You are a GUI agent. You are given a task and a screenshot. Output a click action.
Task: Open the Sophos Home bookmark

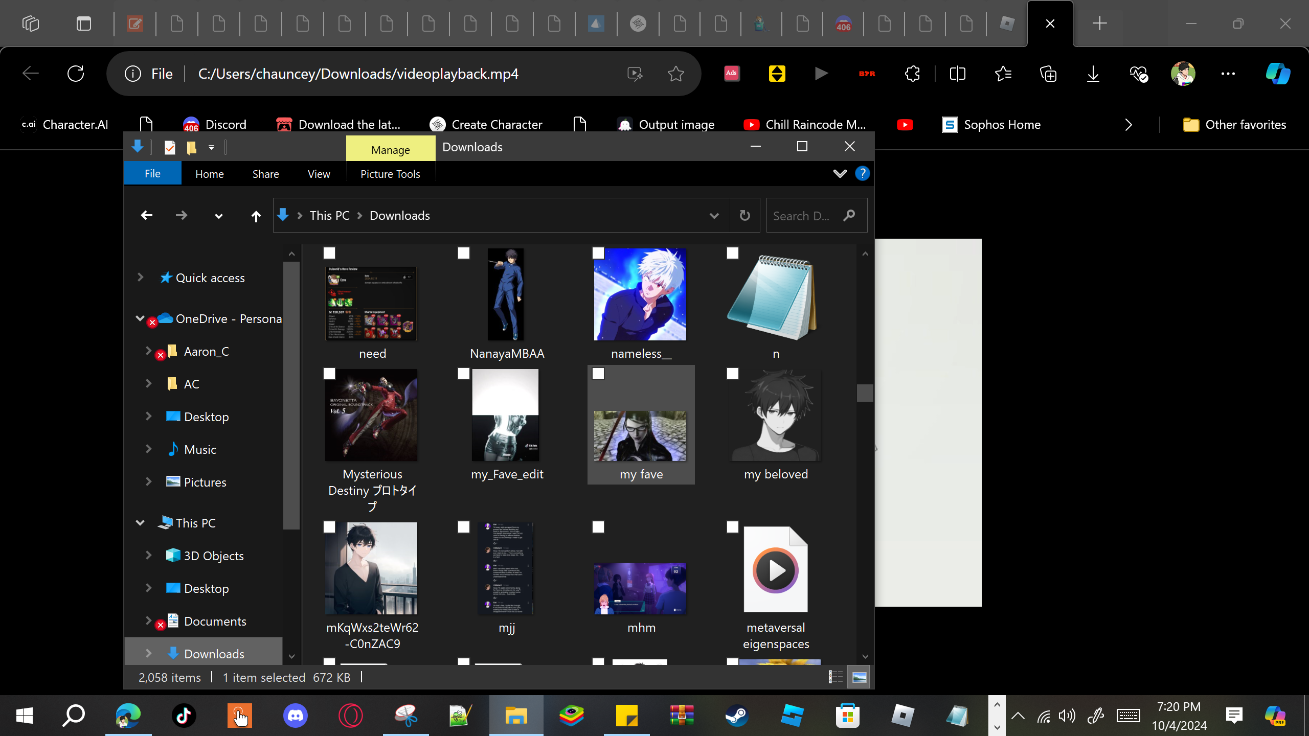click(x=991, y=125)
